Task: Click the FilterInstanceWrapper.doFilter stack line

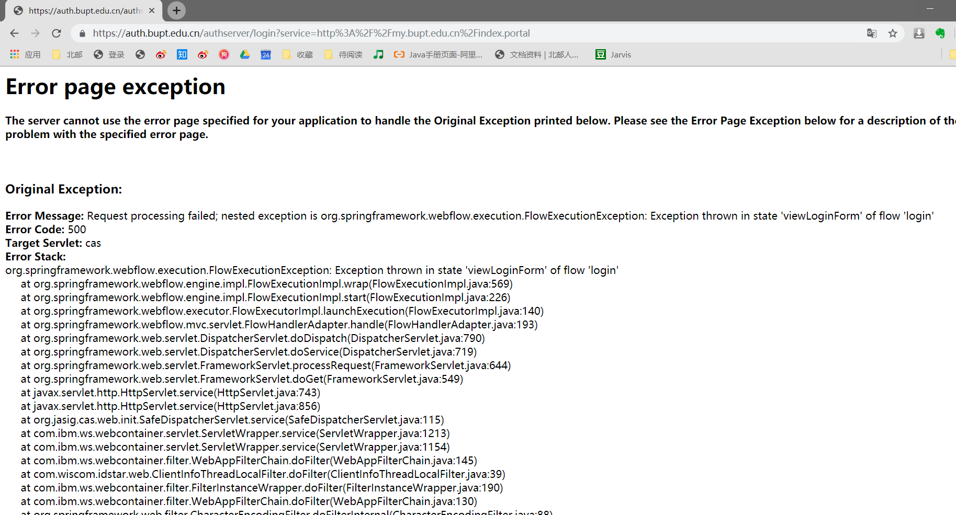Action: (262, 488)
